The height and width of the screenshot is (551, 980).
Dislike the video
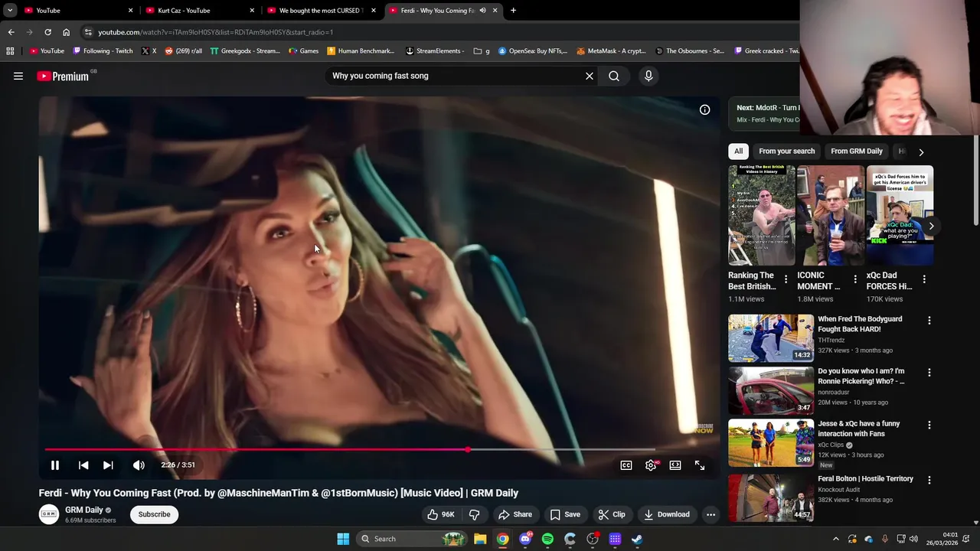(x=474, y=514)
